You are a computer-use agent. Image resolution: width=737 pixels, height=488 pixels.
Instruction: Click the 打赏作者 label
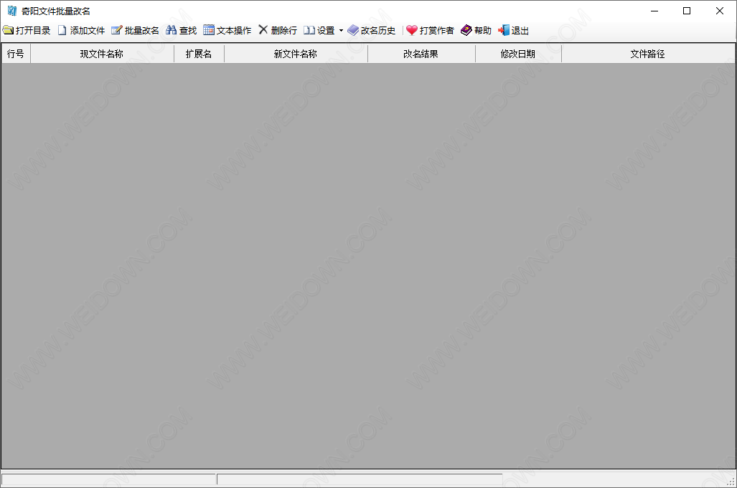click(x=437, y=31)
